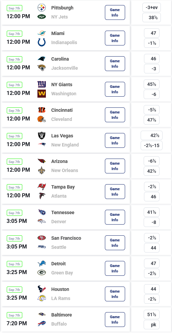Click the NY Giants logo
Image resolution: width=172 pixels, height=333 pixels.
click(x=42, y=84)
